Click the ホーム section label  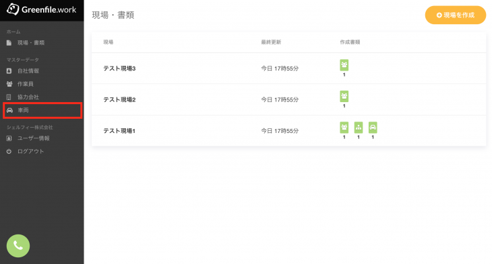(x=13, y=32)
